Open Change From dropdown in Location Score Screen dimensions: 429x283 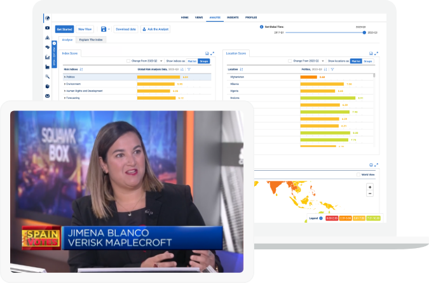point(323,61)
